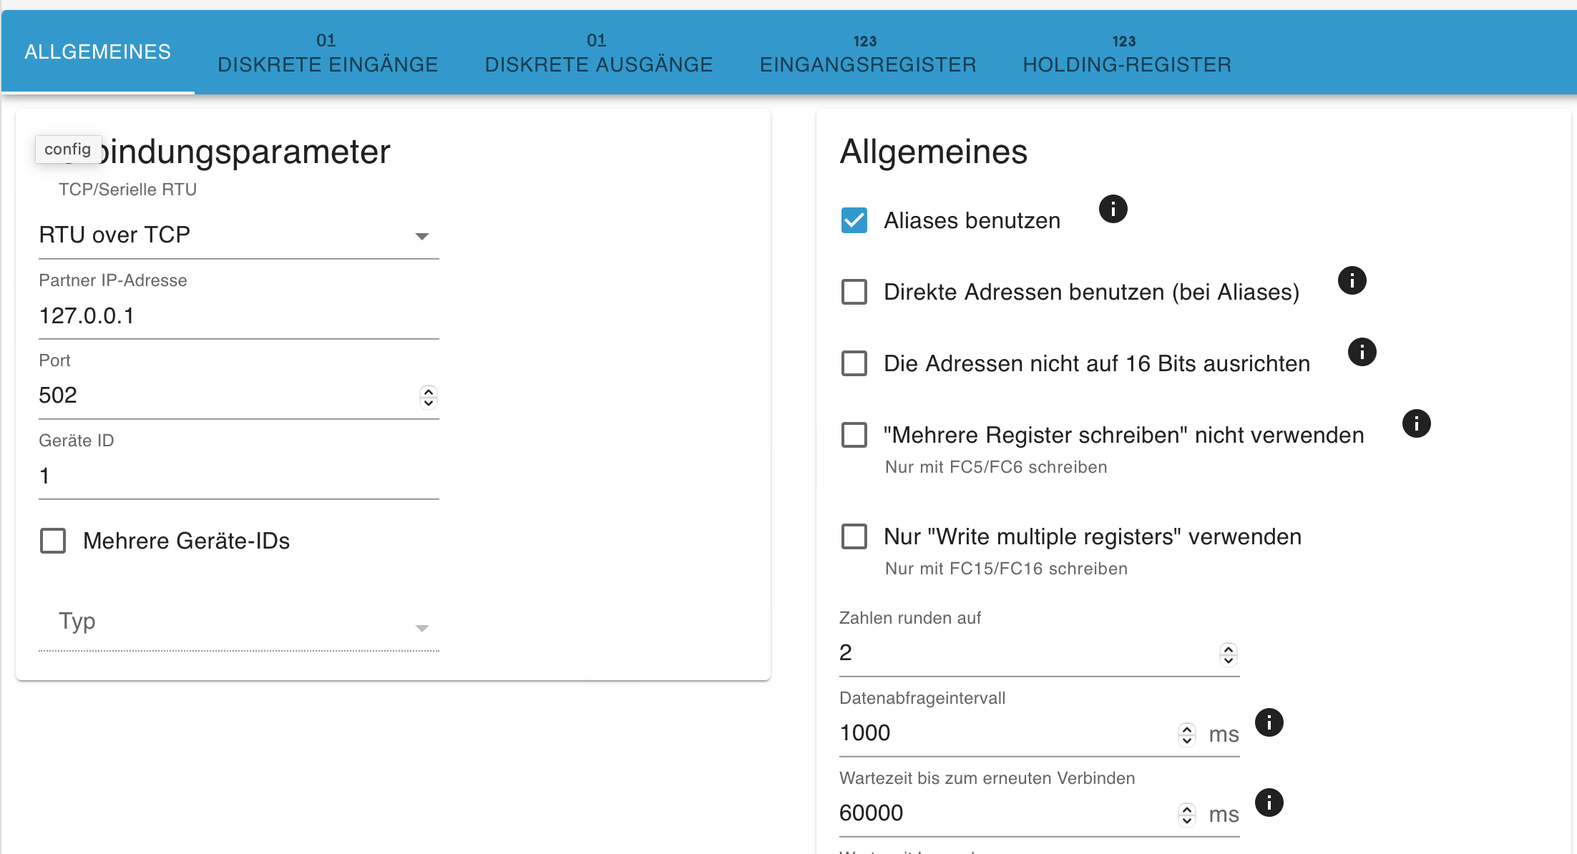Show info for Wartezeit bis zum erneuten Verbinden

[1269, 803]
